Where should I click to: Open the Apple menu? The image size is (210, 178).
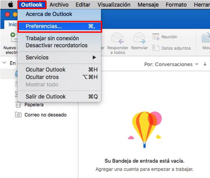11,5
